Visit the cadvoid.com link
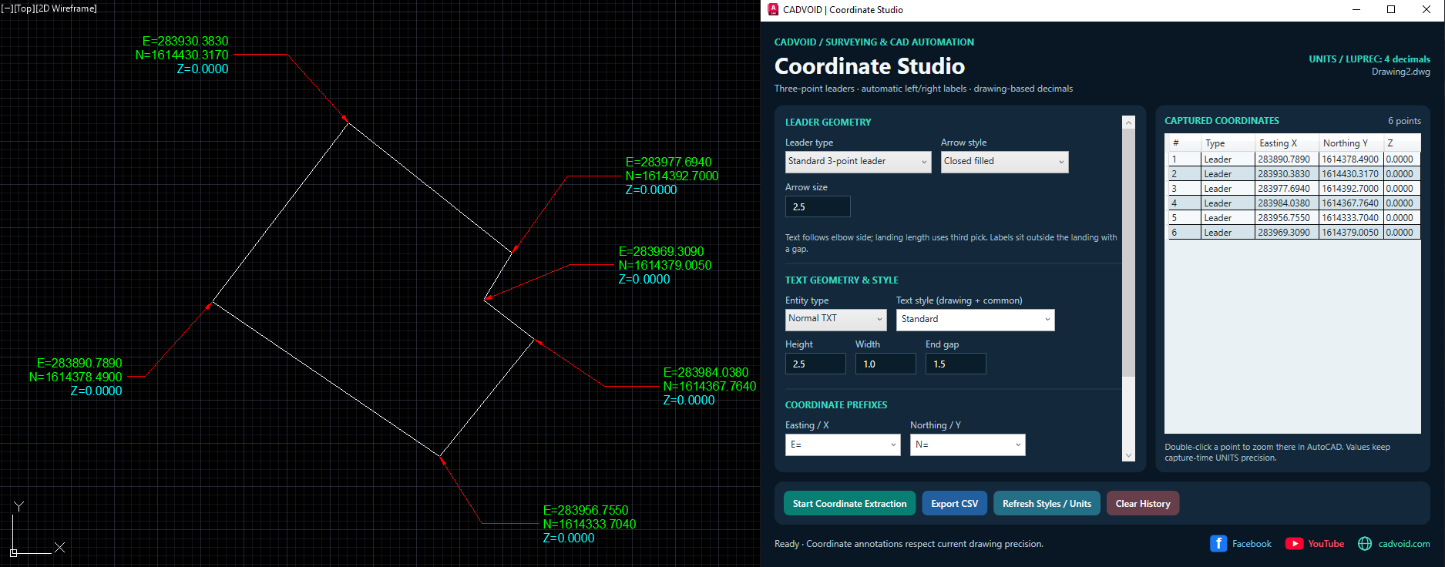 point(1404,544)
